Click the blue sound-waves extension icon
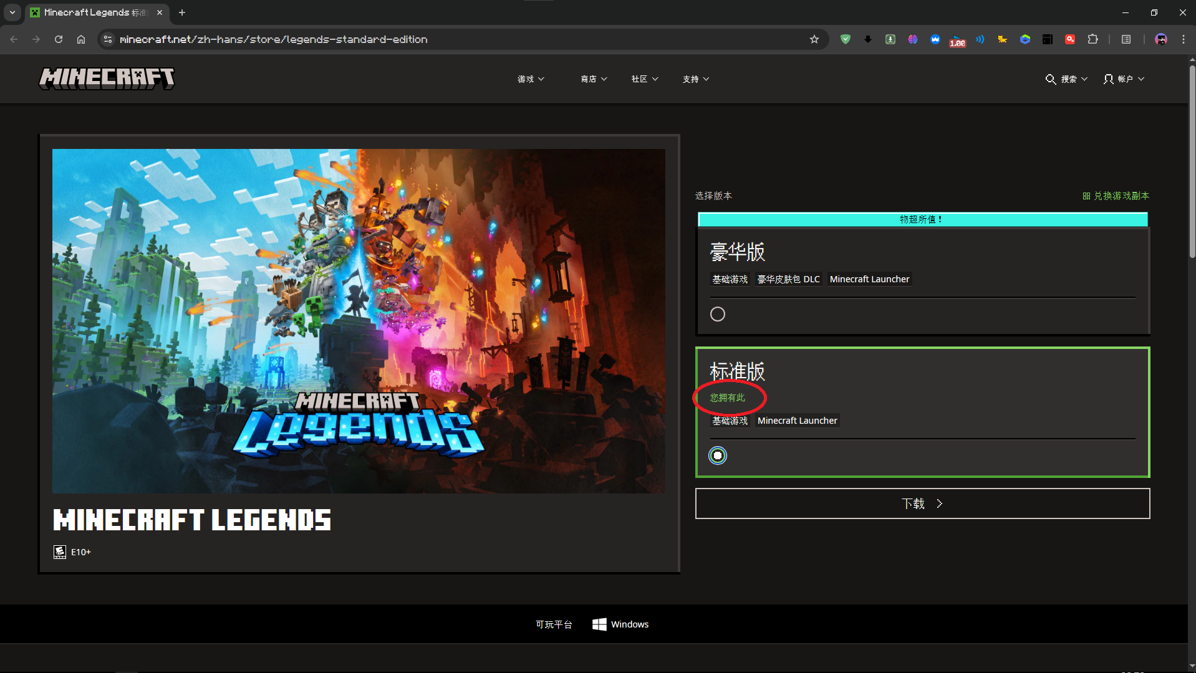 [x=980, y=39]
